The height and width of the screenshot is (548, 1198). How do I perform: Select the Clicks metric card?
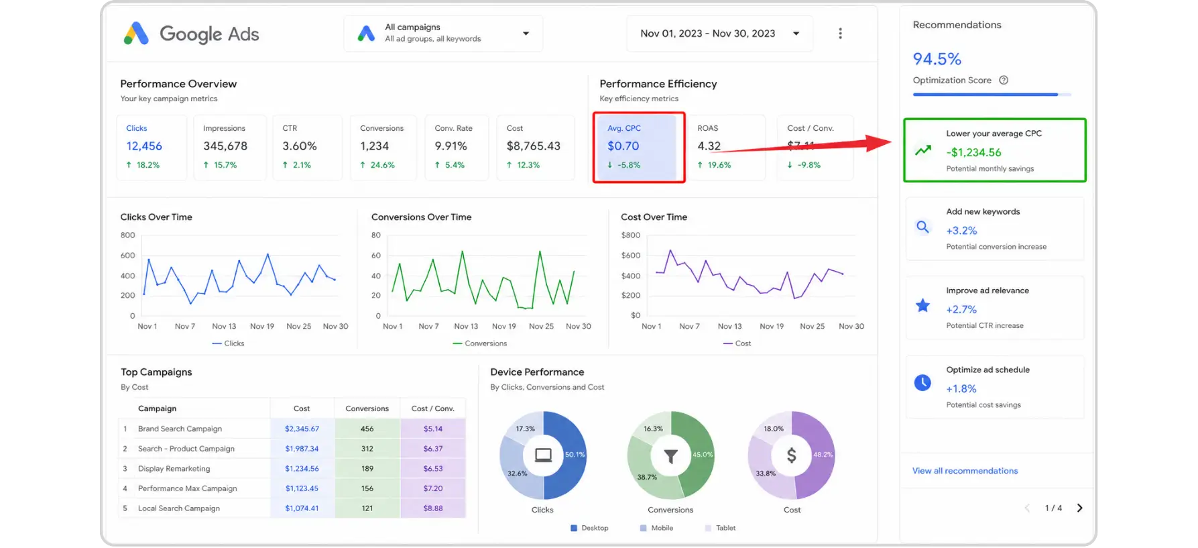pos(152,148)
